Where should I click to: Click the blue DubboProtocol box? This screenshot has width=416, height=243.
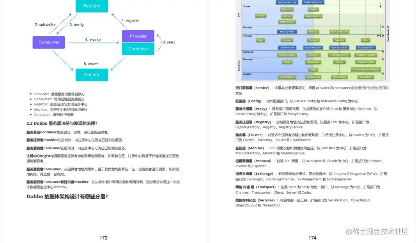click(313, 48)
